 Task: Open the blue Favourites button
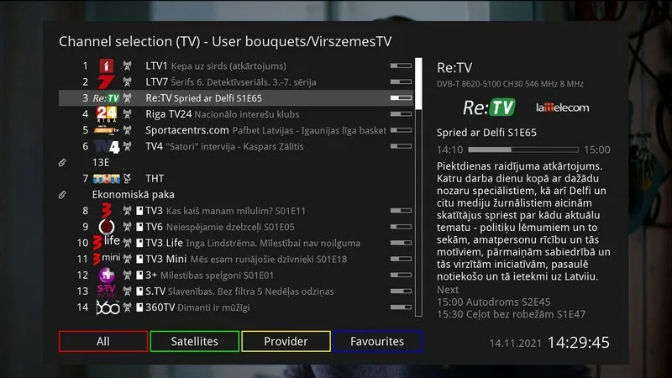click(x=377, y=341)
